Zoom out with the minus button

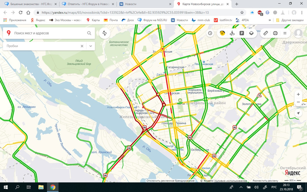point(298,102)
